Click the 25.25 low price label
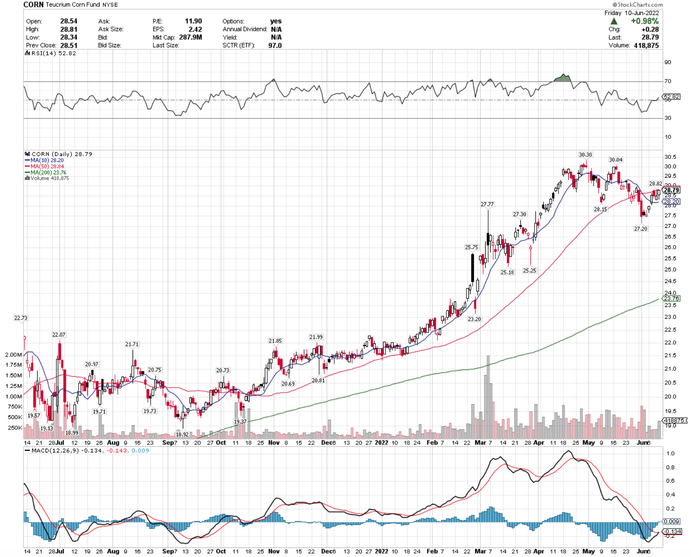This screenshot has width=691, height=557. tap(530, 271)
